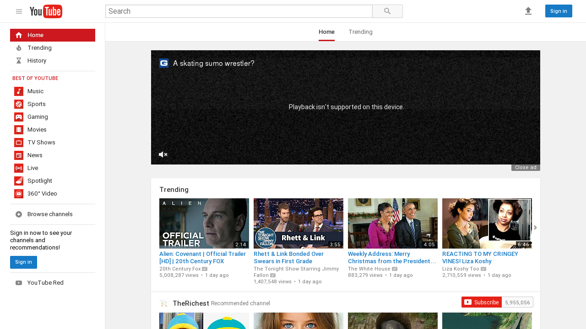Open YouTube Red in sidebar
Image resolution: width=586 pixels, height=329 pixels.
tap(53, 283)
